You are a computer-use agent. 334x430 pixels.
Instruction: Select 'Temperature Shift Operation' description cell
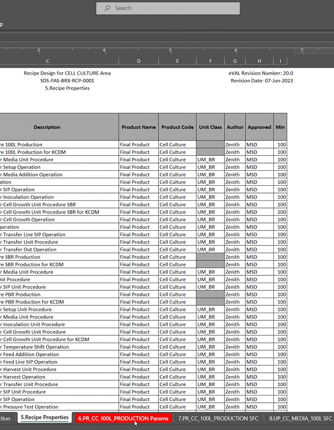59,347
